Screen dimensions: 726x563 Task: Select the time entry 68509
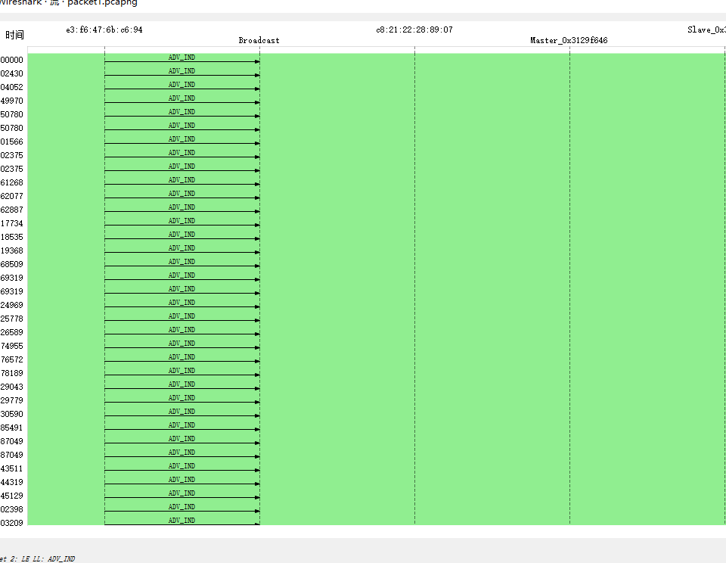point(11,264)
